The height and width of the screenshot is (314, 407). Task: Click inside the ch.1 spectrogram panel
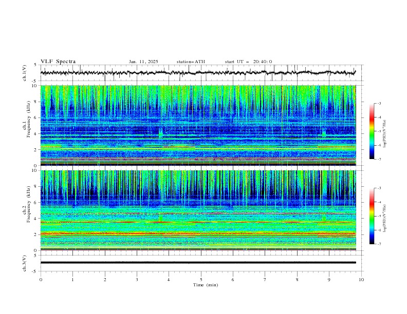pyautogui.click(x=198, y=125)
